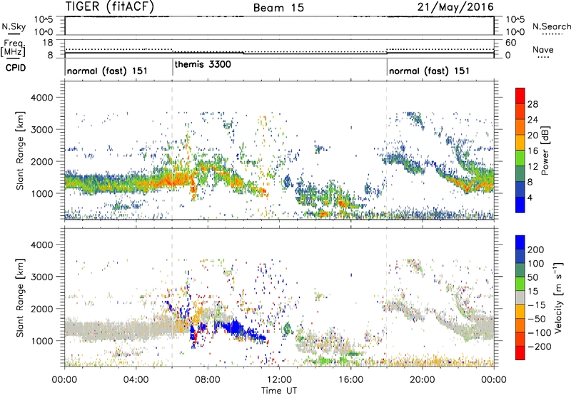Image resolution: width=571 pixels, height=395 pixels.
Task: Click the 08:00 time tick label
Action: point(207,380)
